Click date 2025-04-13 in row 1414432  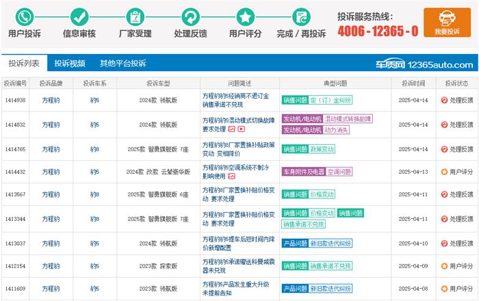tap(413, 172)
